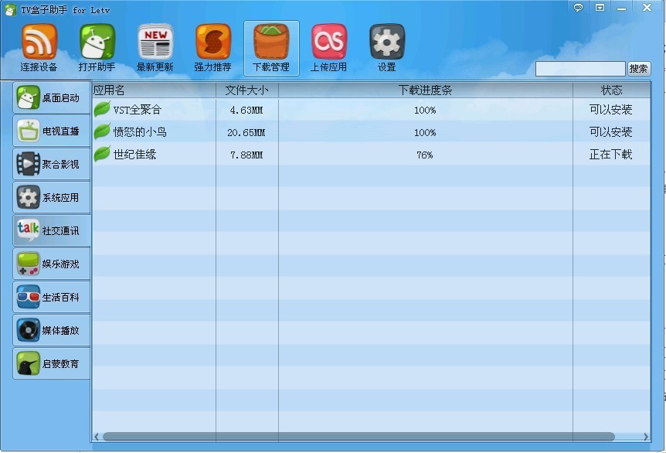Open the 系统应用 system apps category
This screenshot has height=453, width=666.
[52, 197]
